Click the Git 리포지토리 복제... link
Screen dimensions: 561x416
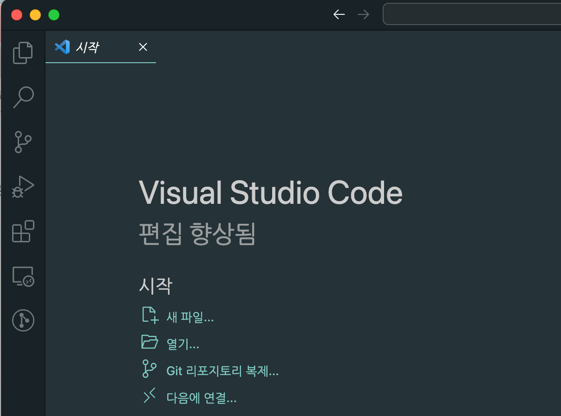[x=222, y=371]
